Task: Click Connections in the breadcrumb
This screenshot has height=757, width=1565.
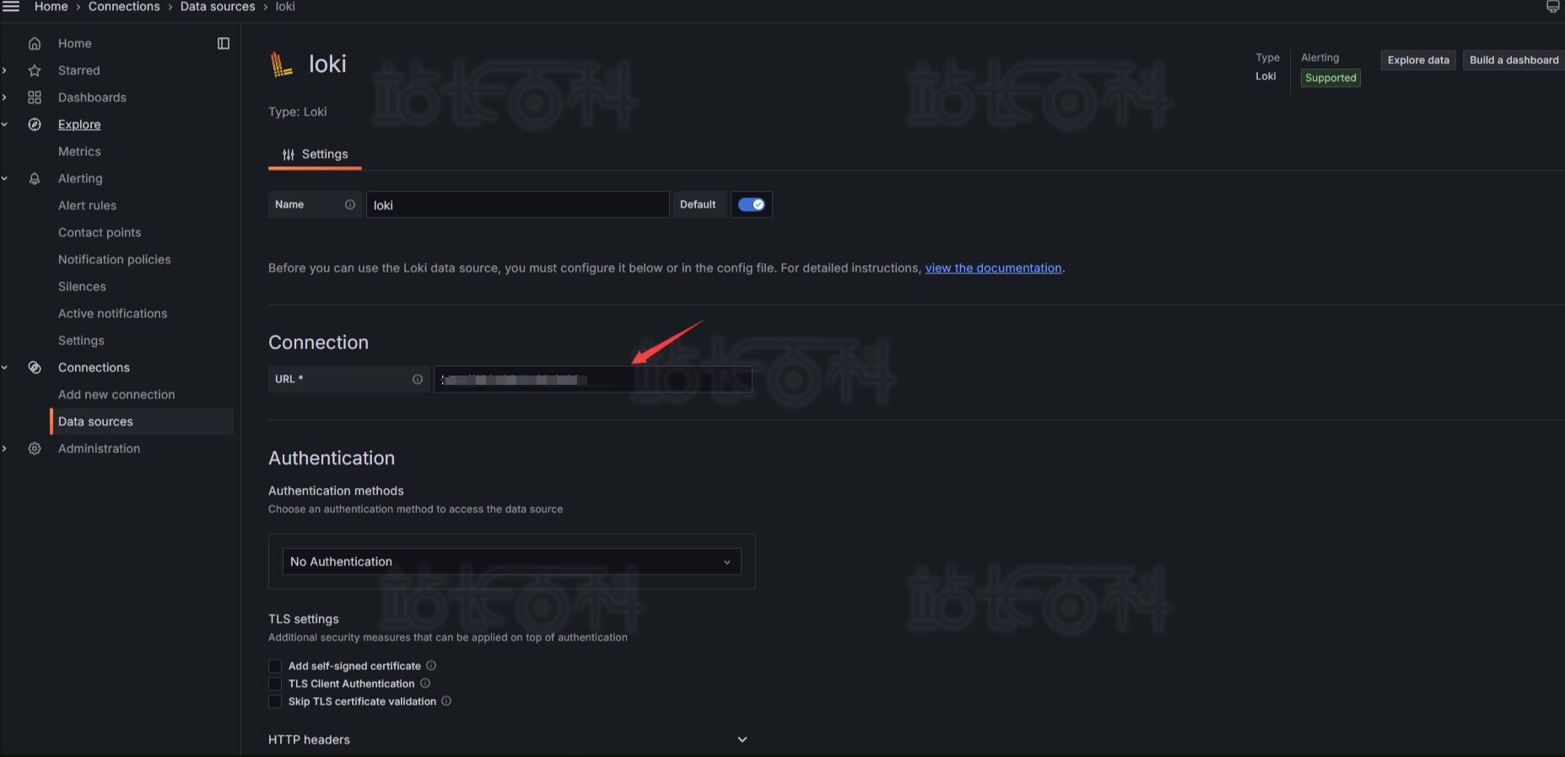Action: click(x=124, y=7)
